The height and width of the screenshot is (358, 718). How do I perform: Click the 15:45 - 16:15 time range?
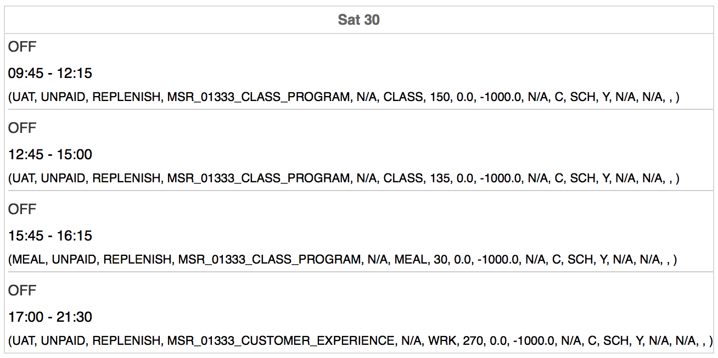pos(50,236)
